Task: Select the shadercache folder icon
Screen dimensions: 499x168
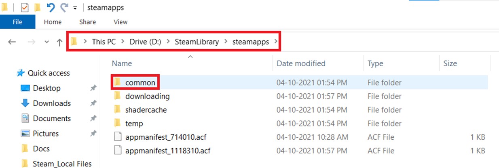Action: pyautogui.click(x=117, y=110)
